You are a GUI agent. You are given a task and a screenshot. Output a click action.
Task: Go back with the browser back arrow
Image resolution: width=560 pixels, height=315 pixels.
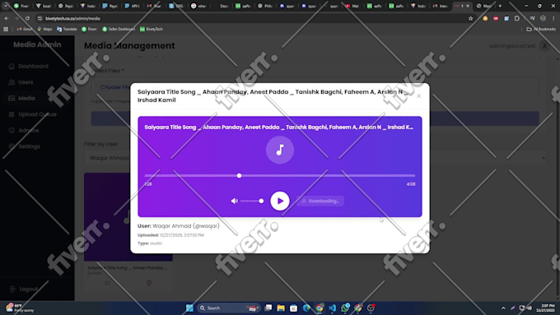tap(7, 18)
